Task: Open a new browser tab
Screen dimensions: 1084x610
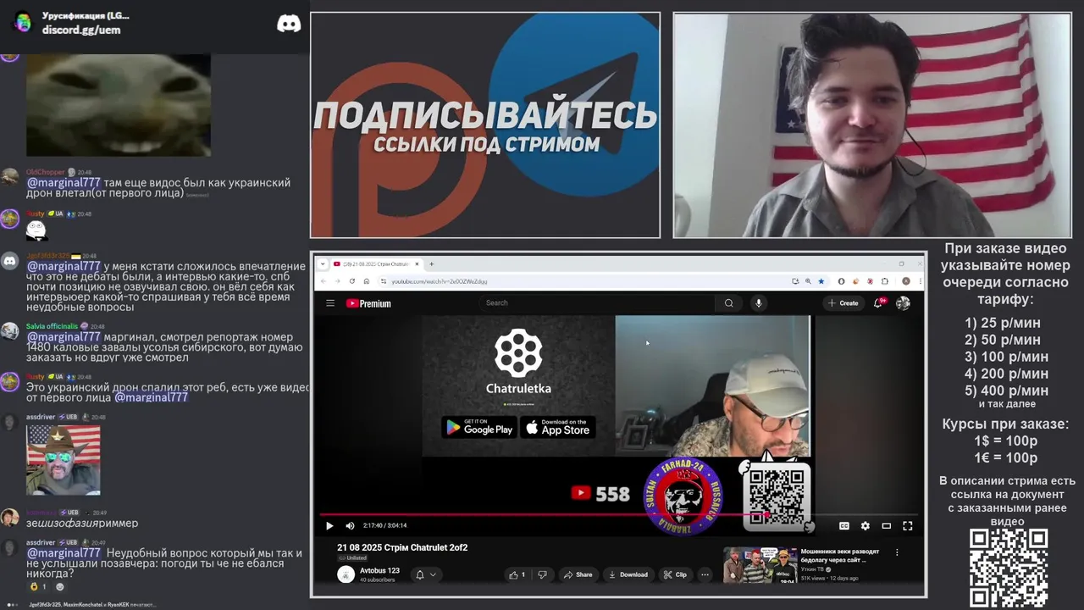Action: (431, 263)
